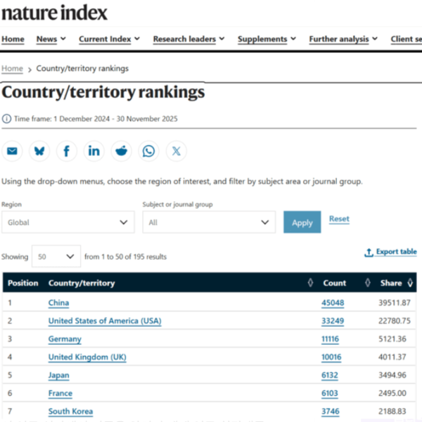Viewport: 422px width, 422px height.
Task: Open the Showing 50 results dropdown
Action: 56,256
